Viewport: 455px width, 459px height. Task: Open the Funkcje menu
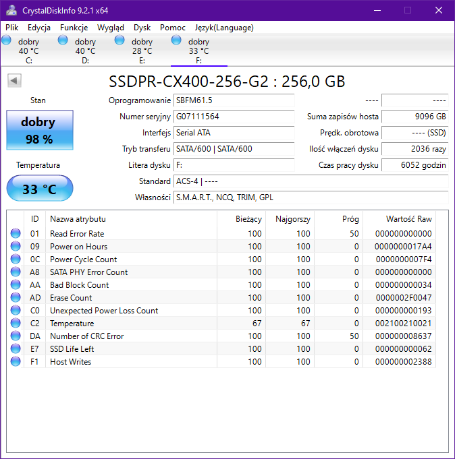pos(74,28)
